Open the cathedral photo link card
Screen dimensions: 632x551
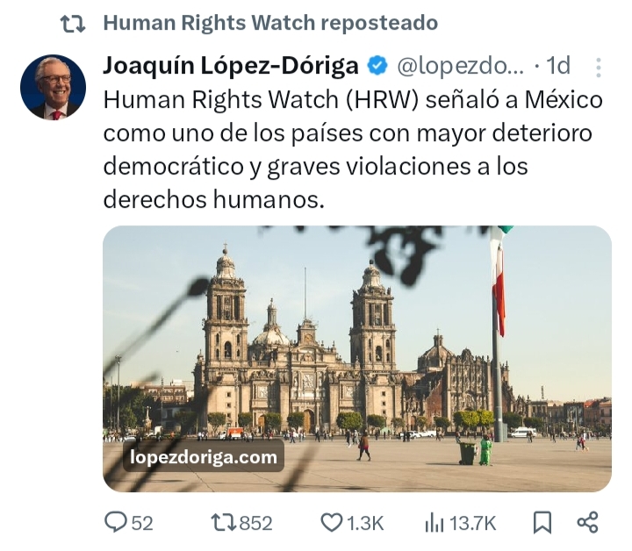(x=357, y=359)
